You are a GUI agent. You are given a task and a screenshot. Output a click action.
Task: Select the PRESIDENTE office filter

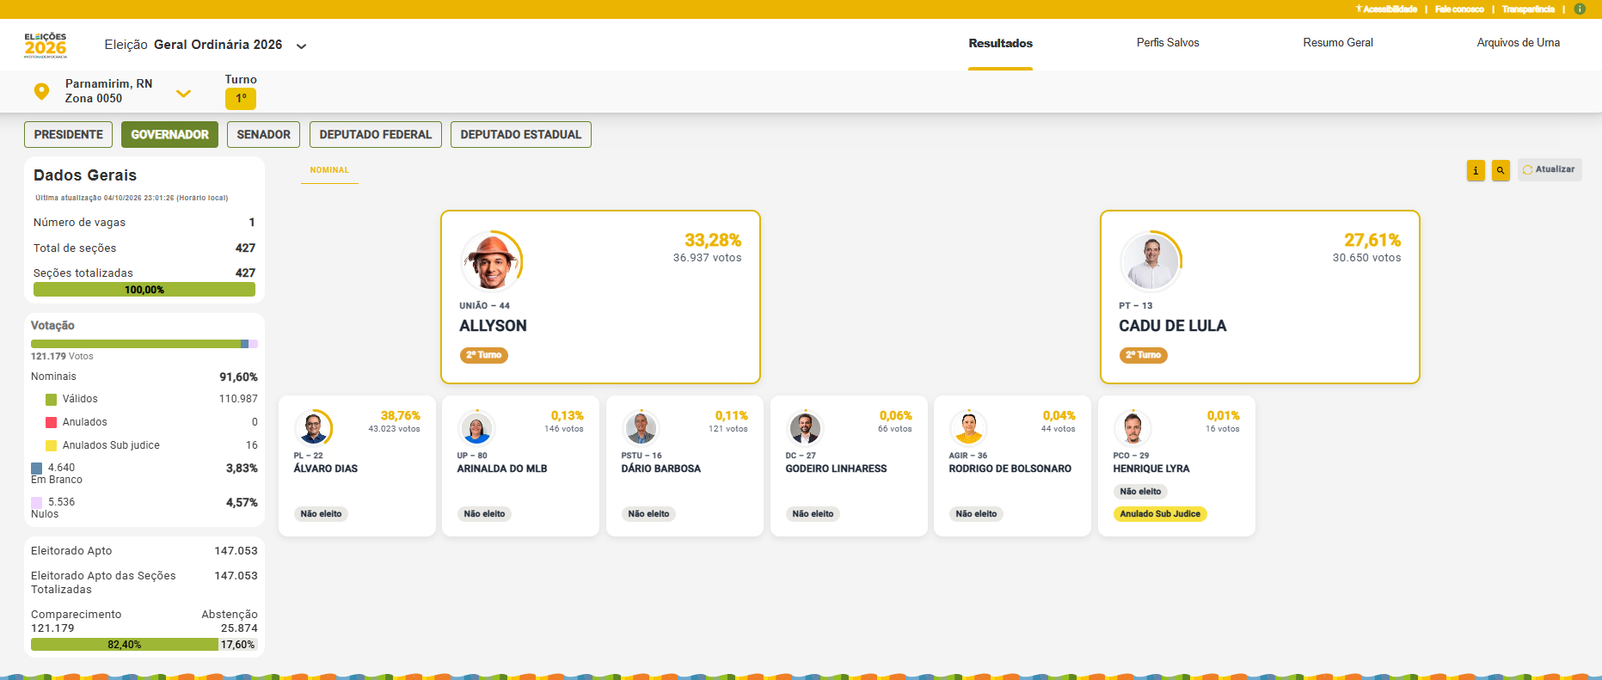[69, 134]
